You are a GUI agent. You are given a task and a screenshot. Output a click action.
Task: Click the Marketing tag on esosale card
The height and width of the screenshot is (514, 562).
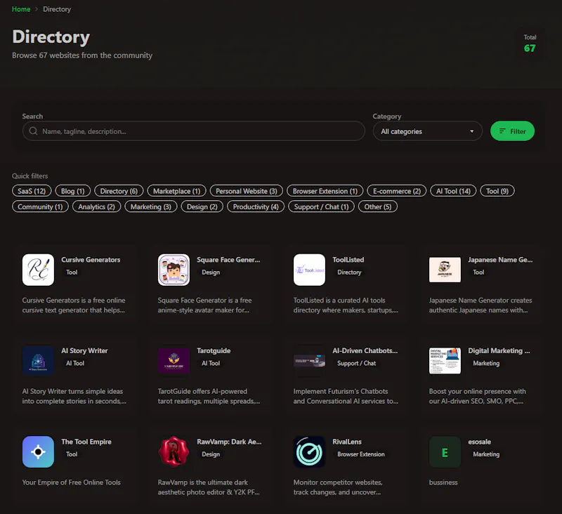click(x=486, y=454)
